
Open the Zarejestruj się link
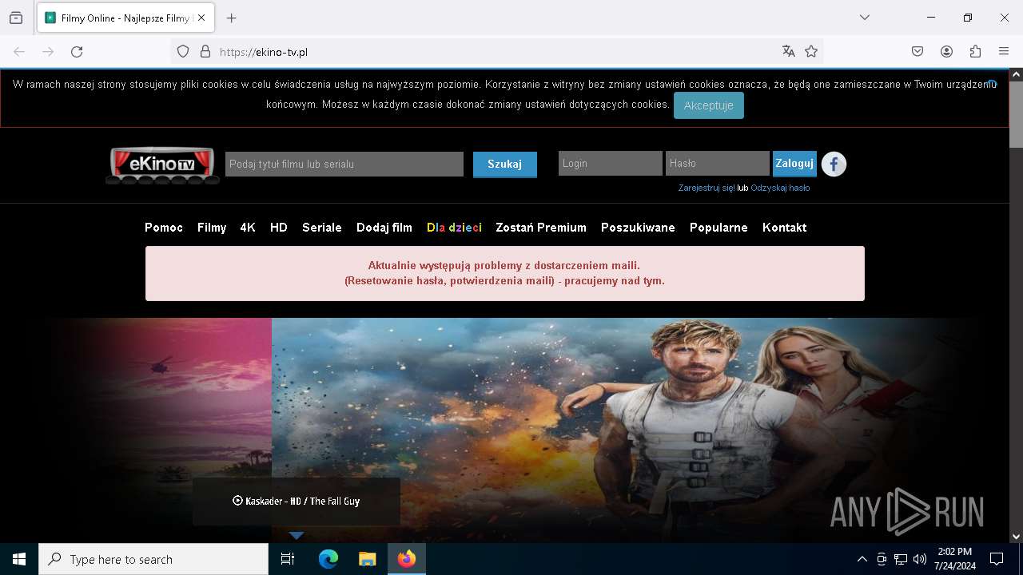pyautogui.click(x=707, y=188)
